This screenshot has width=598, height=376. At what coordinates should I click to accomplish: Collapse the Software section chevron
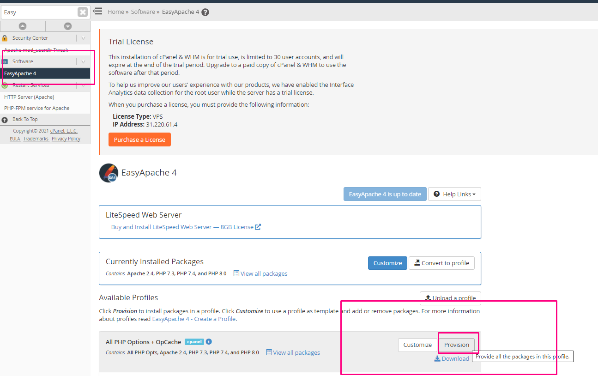[x=83, y=61]
